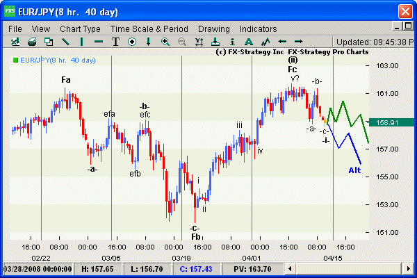Select the horizontal line drawing tool
The height and width of the screenshot is (278, 417).
(99, 42)
